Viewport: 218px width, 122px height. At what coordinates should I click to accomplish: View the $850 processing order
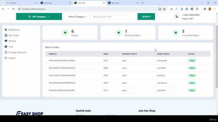coord(192,83)
